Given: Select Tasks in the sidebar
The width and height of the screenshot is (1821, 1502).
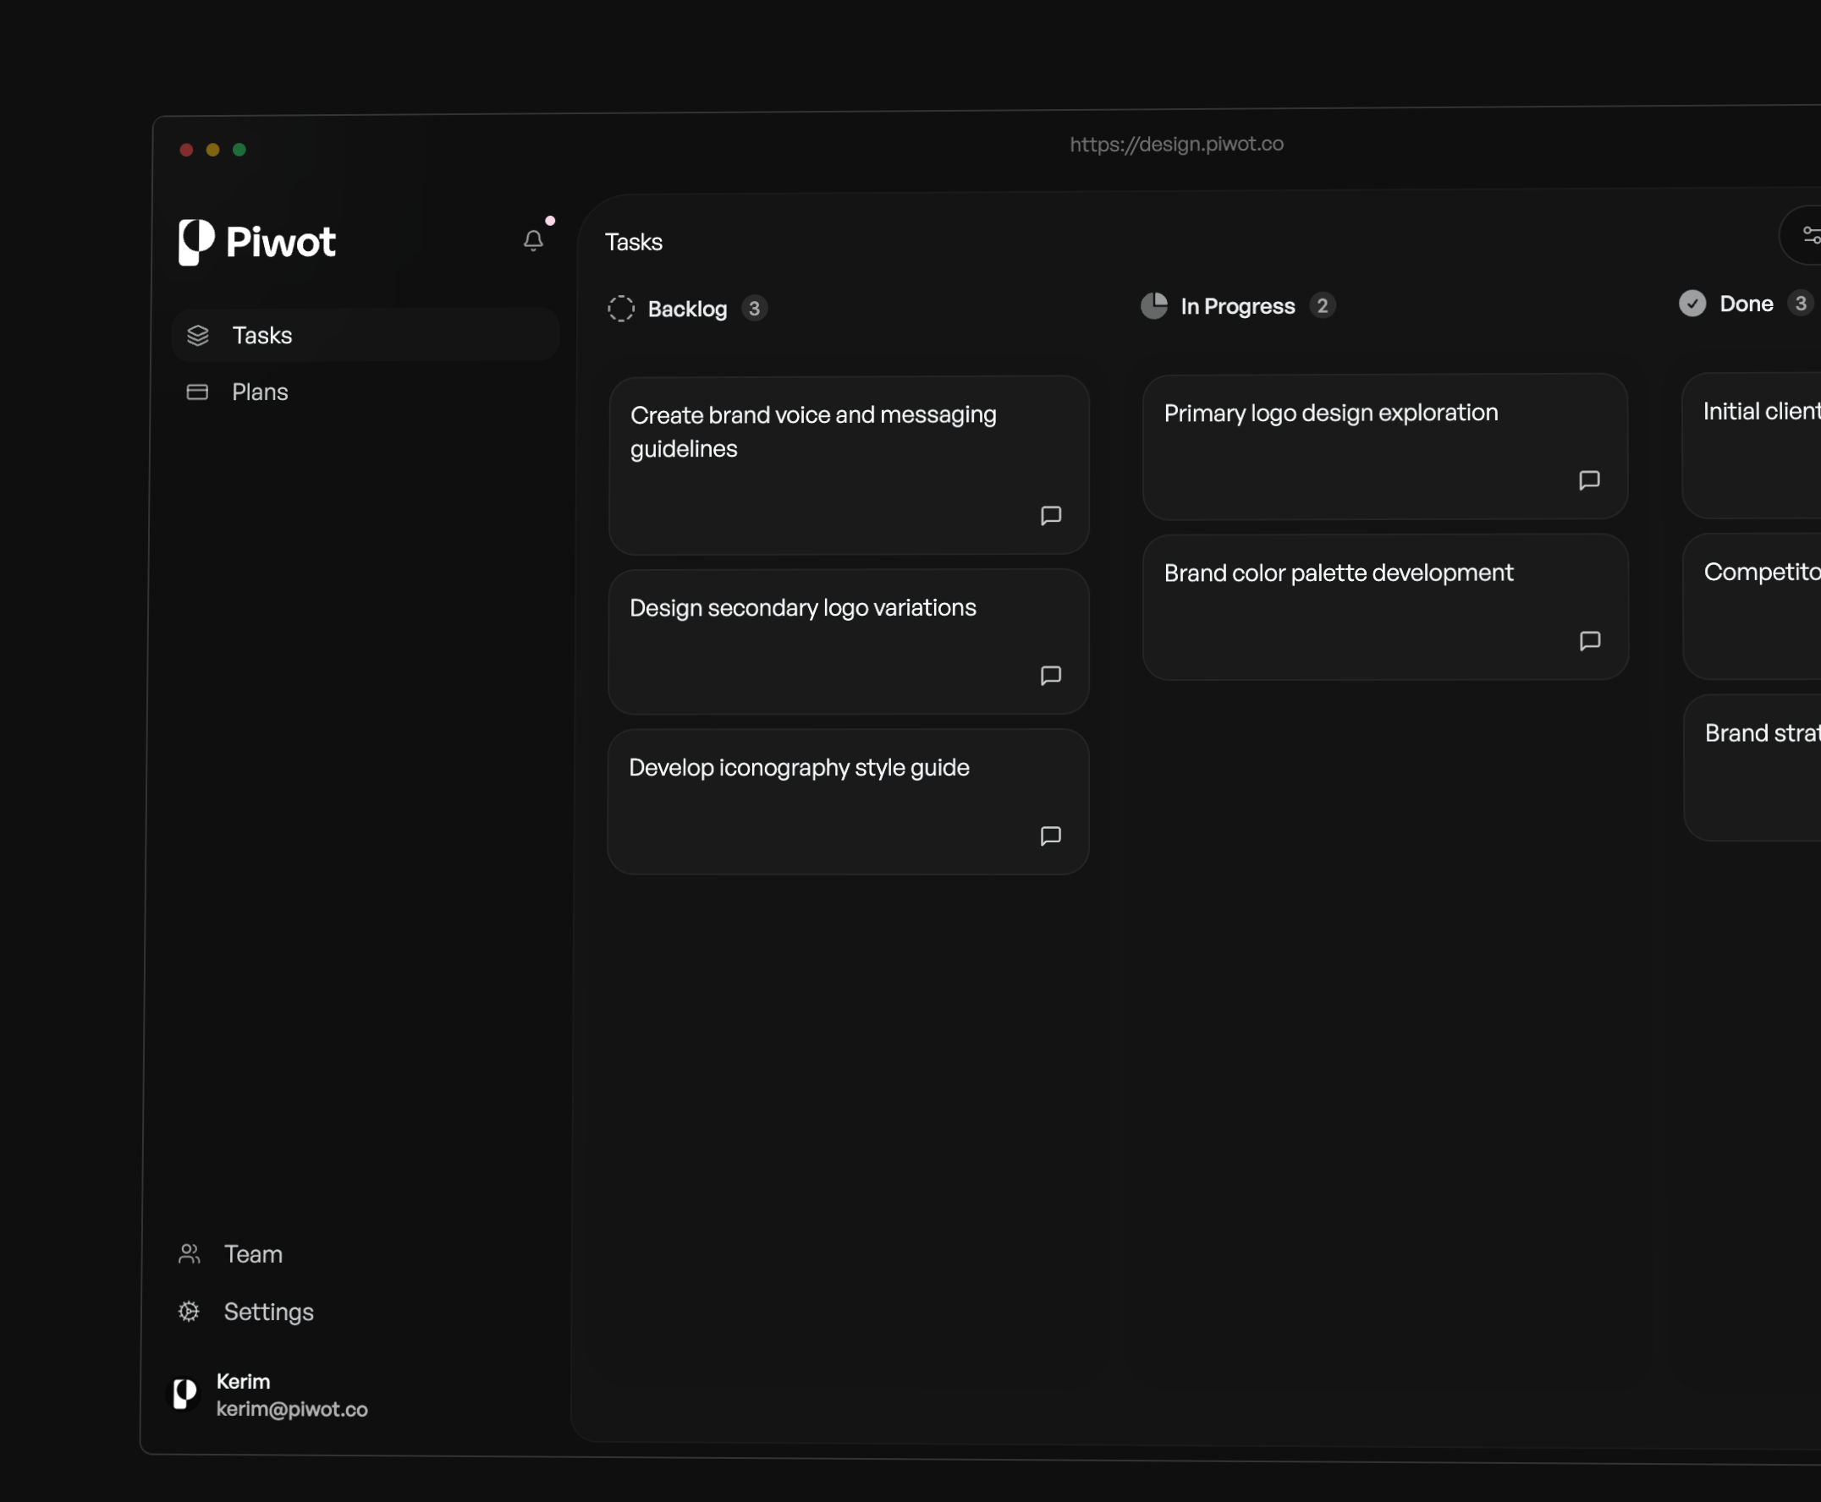Looking at the screenshot, I should pyautogui.click(x=262, y=336).
